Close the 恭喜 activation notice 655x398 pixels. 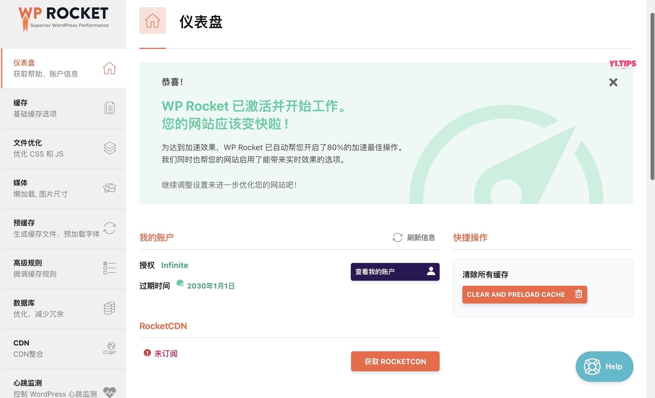tap(613, 82)
